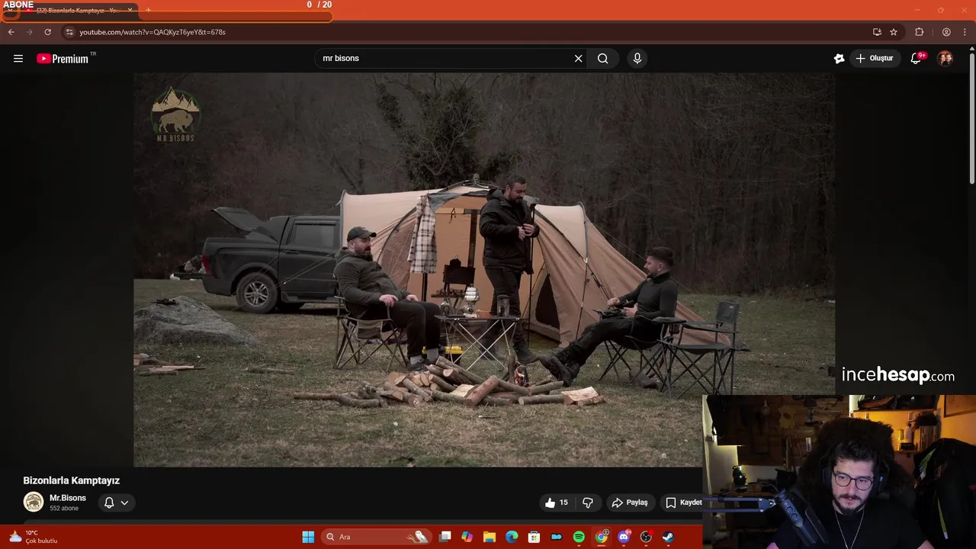Image resolution: width=976 pixels, height=549 pixels.
Task: Click the Oluştur create button
Action: point(874,58)
